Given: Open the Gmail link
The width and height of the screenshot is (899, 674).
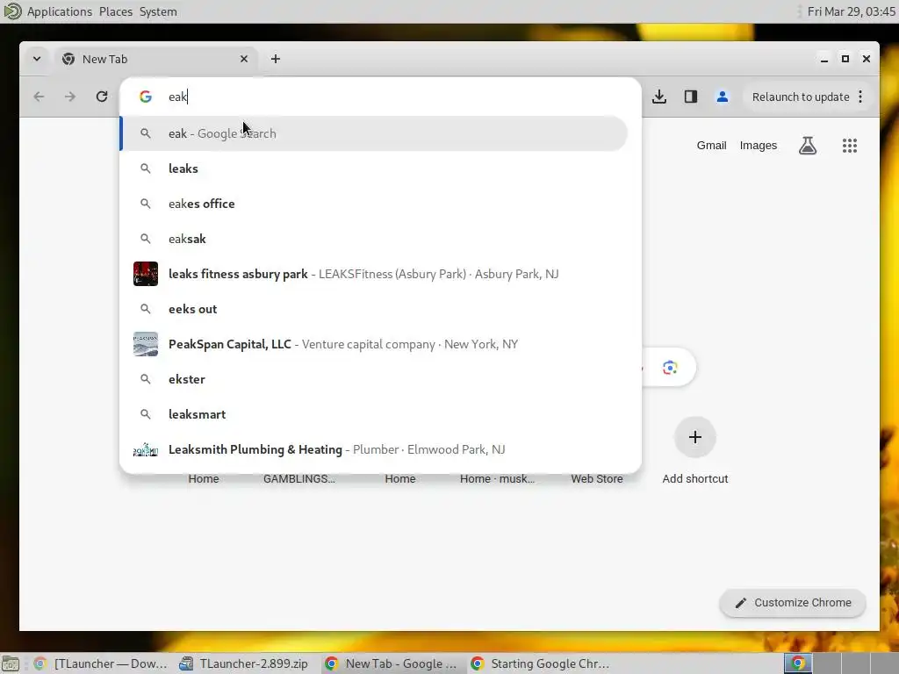Looking at the screenshot, I should (x=711, y=146).
